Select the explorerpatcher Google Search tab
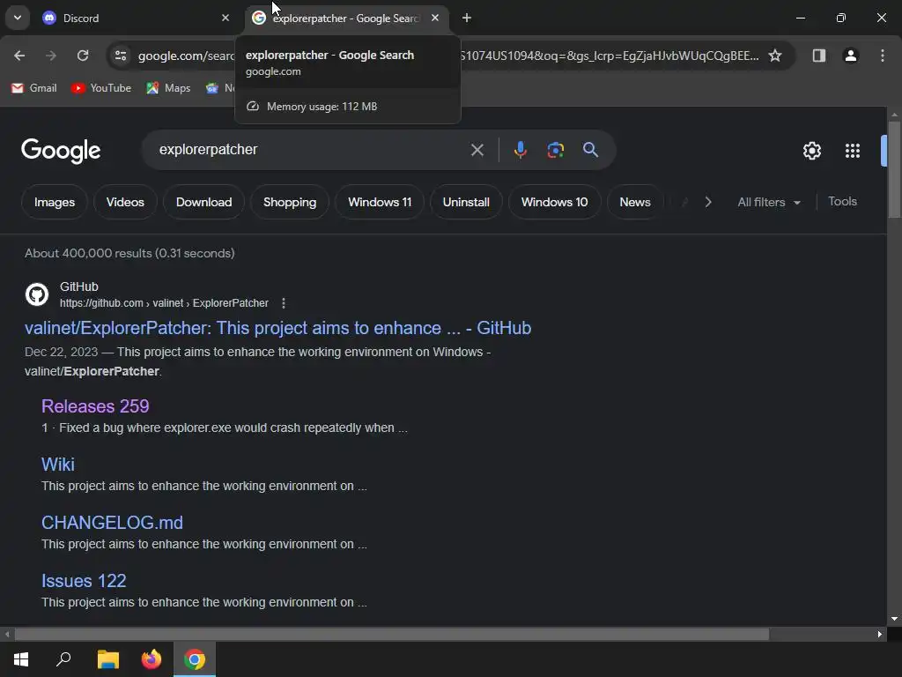The image size is (902, 677). [347, 19]
